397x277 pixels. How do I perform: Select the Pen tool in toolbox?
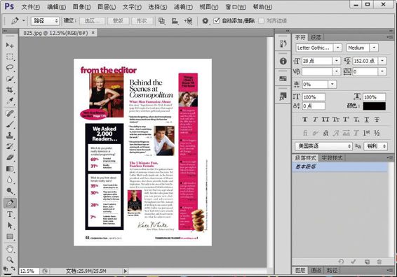pos(10,203)
